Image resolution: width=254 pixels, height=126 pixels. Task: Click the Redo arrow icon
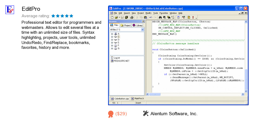point(155,18)
